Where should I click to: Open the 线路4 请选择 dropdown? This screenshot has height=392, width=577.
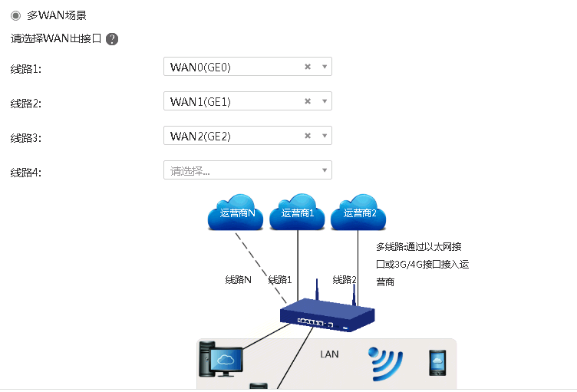click(x=248, y=170)
